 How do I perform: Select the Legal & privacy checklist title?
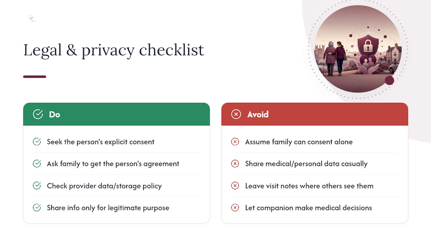[113, 50]
